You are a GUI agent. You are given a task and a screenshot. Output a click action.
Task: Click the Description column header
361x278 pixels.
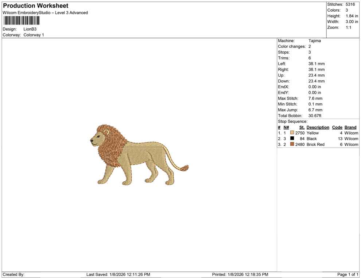318,127
